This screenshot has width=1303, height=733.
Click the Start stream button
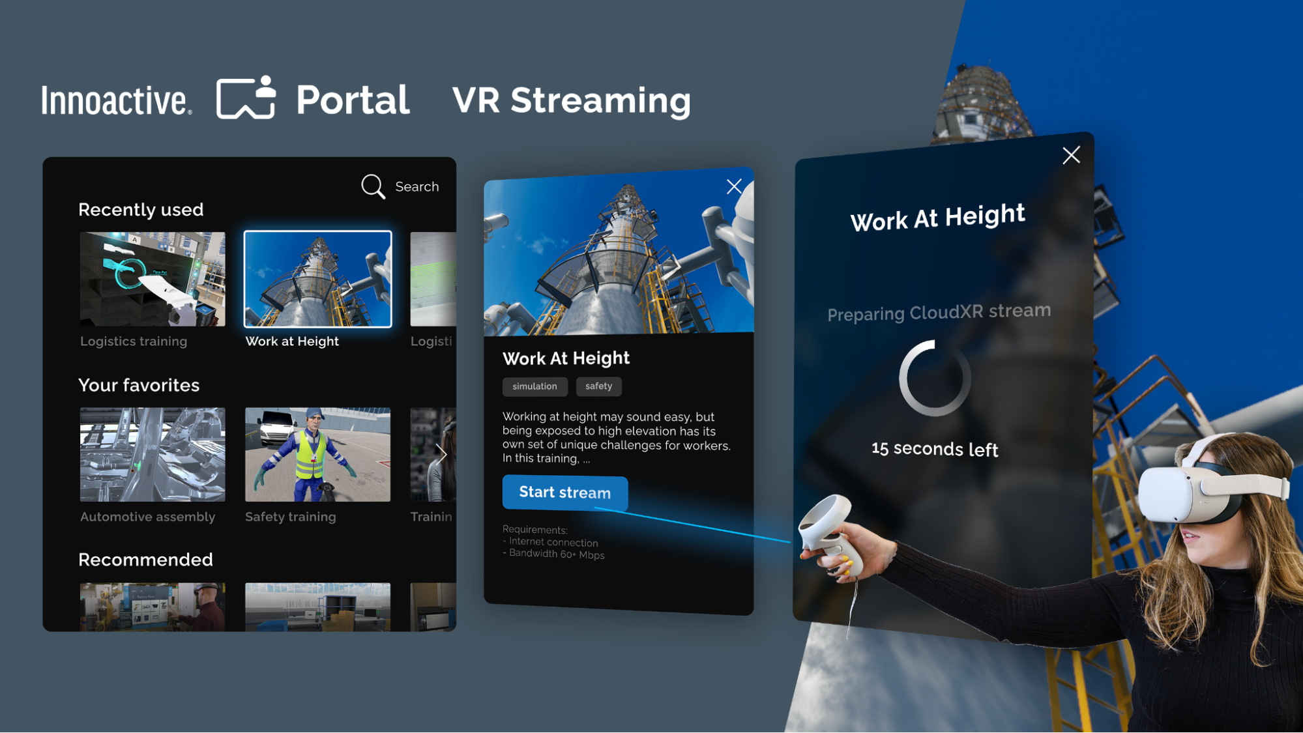pos(564,492)
